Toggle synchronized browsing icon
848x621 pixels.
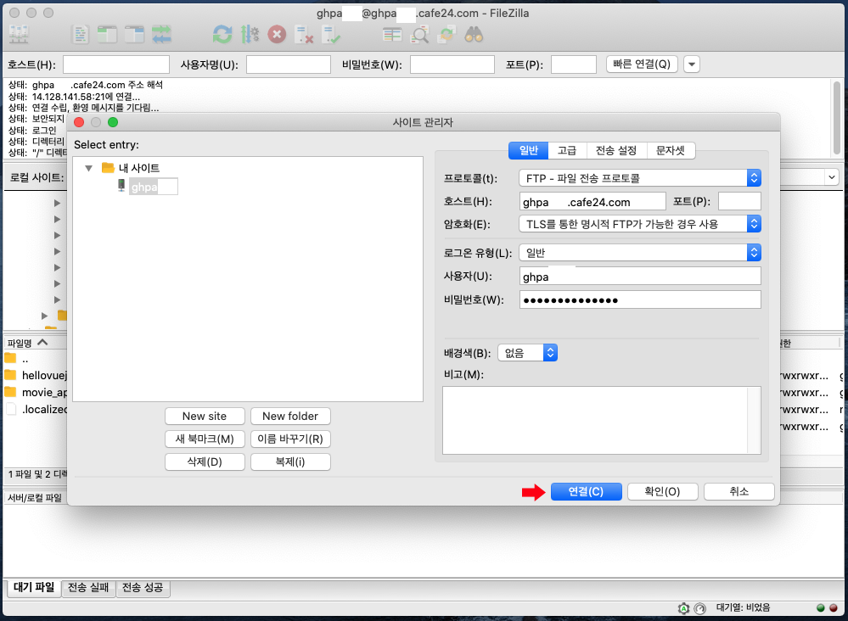446,35
